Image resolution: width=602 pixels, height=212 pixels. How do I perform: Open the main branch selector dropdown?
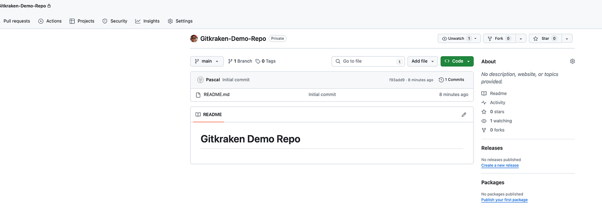207,61
